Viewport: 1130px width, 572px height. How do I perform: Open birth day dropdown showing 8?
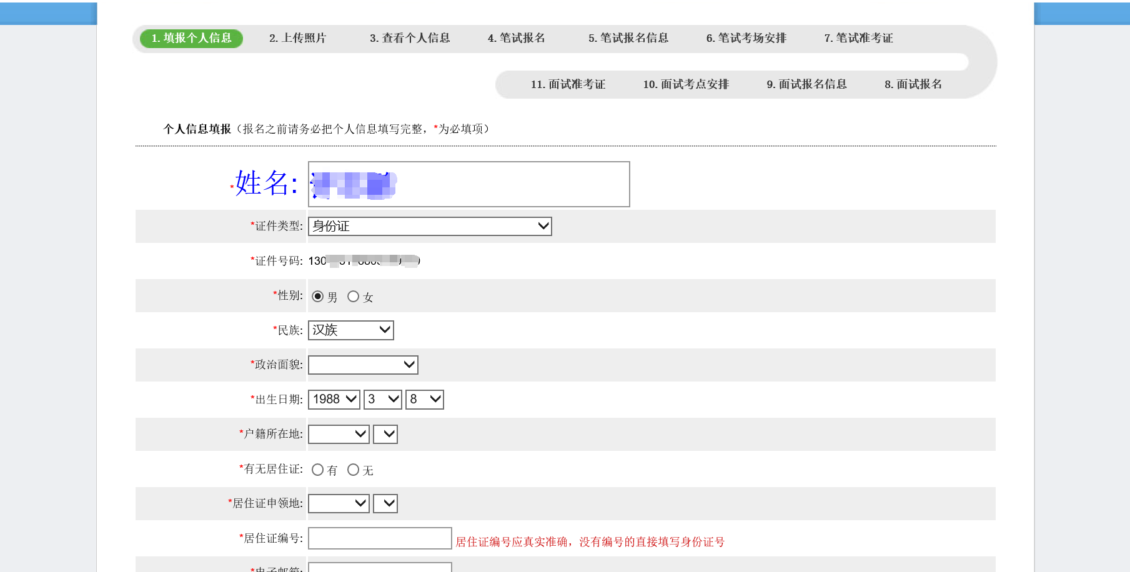coord(425,399)
